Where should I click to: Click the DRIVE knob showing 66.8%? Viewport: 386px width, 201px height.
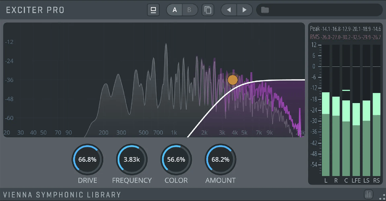point(87,159)
